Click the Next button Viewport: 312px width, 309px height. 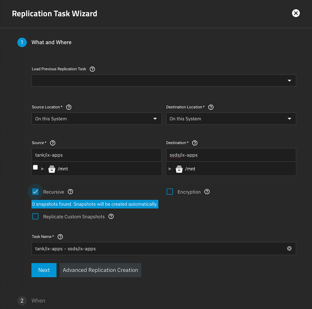[44, 270]
